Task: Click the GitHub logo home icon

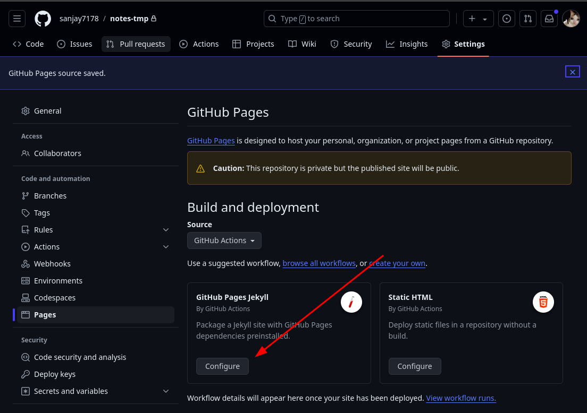Action: point(43,19)
